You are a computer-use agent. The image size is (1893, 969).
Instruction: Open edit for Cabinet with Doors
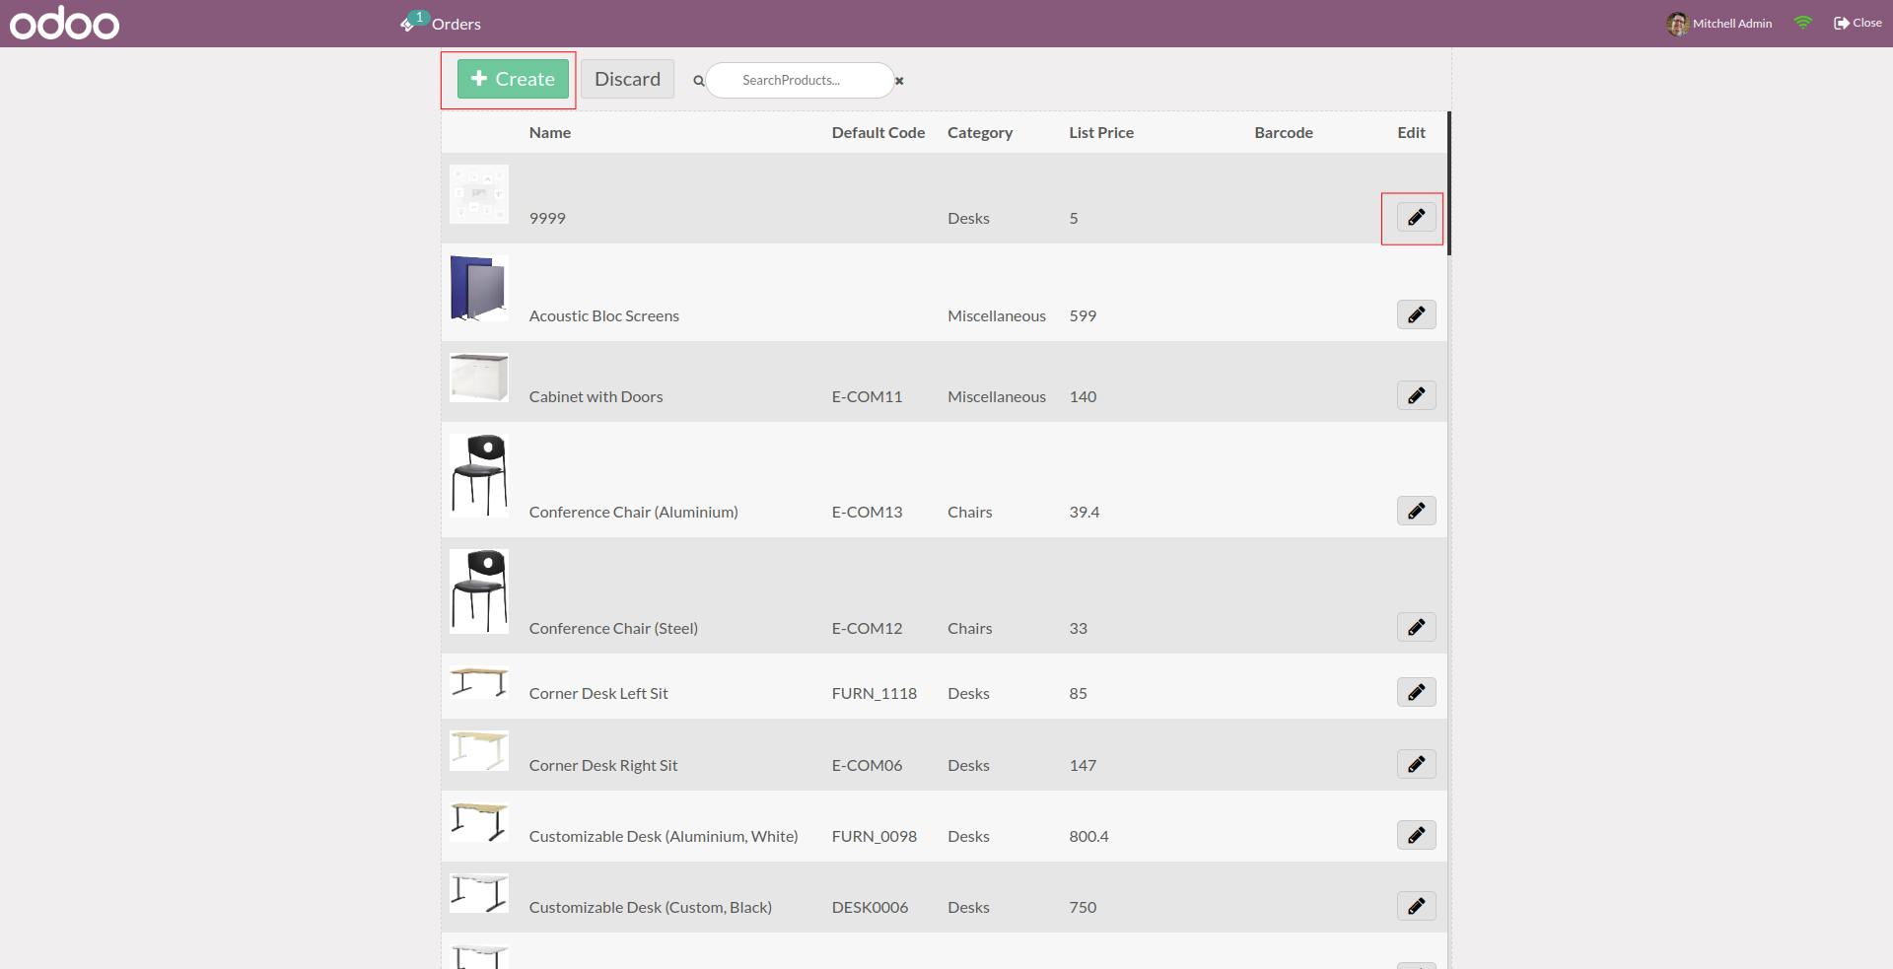pos(1416,395)
